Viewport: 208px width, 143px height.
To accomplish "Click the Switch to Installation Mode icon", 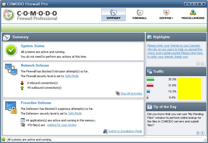I will 105,131.
